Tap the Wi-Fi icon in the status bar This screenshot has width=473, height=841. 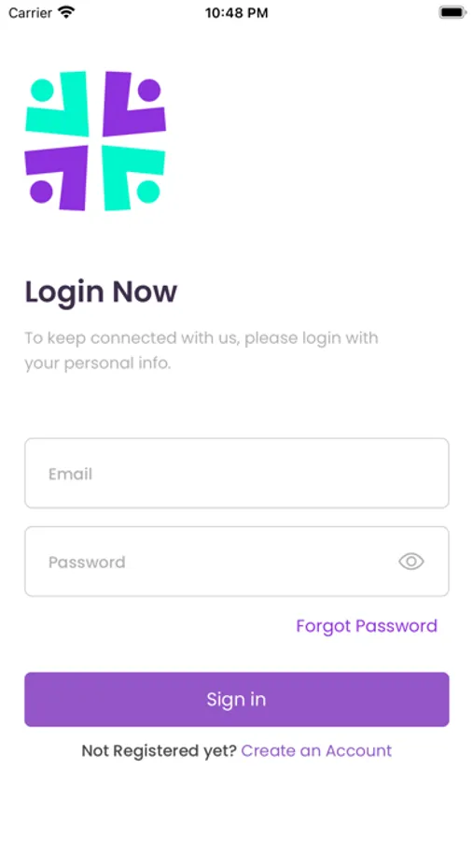point(66,12)
